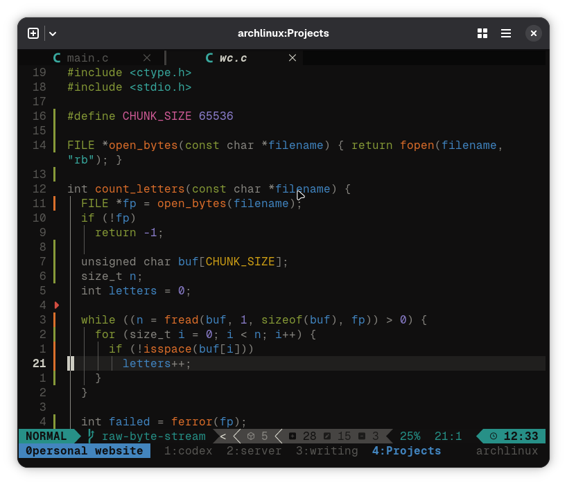Click the tmux session name personal website

coord(88,451)
